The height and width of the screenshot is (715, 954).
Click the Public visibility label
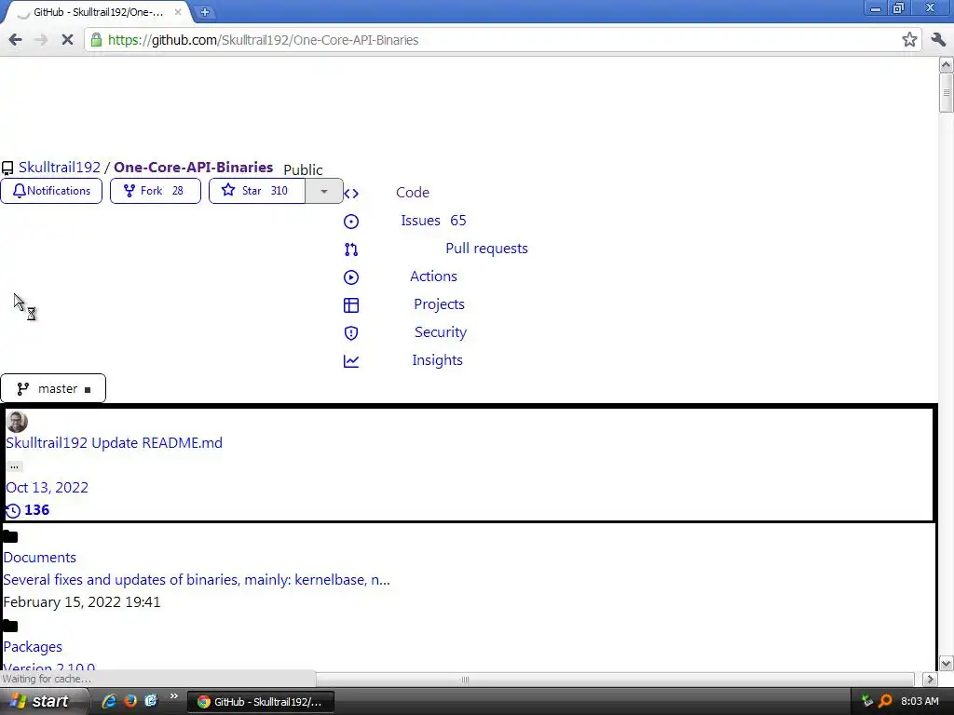pyautogui.click(x=303, y=169)
